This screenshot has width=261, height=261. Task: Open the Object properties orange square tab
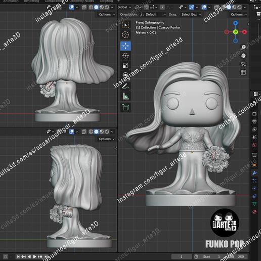pos(254,165)
